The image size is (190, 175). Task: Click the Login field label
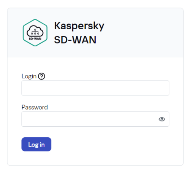coord(29,76)
